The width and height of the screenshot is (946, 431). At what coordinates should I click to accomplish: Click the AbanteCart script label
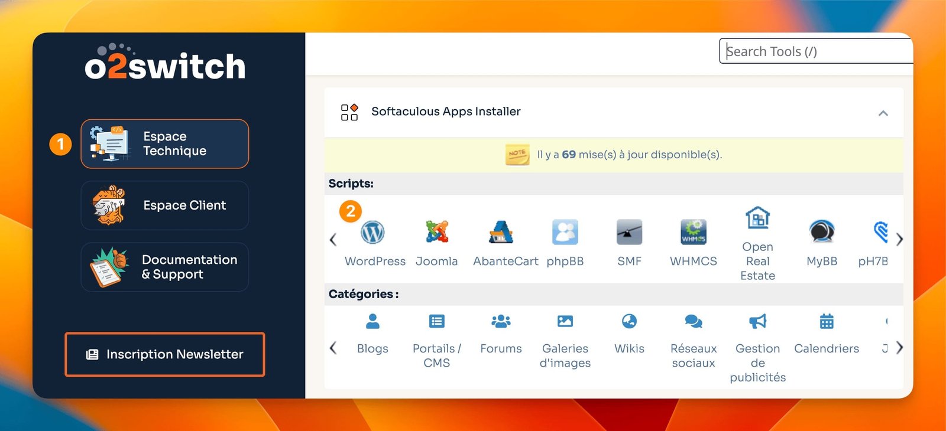[506, 261]
